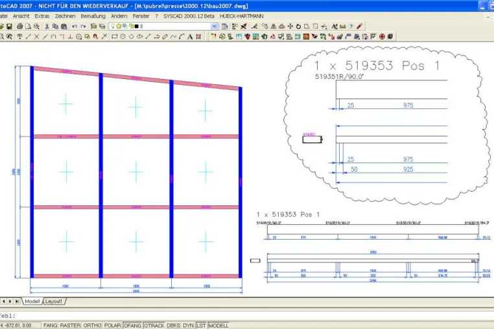
Task: Open the HUECK-HARTMANN menu
Action: point(242,16)
